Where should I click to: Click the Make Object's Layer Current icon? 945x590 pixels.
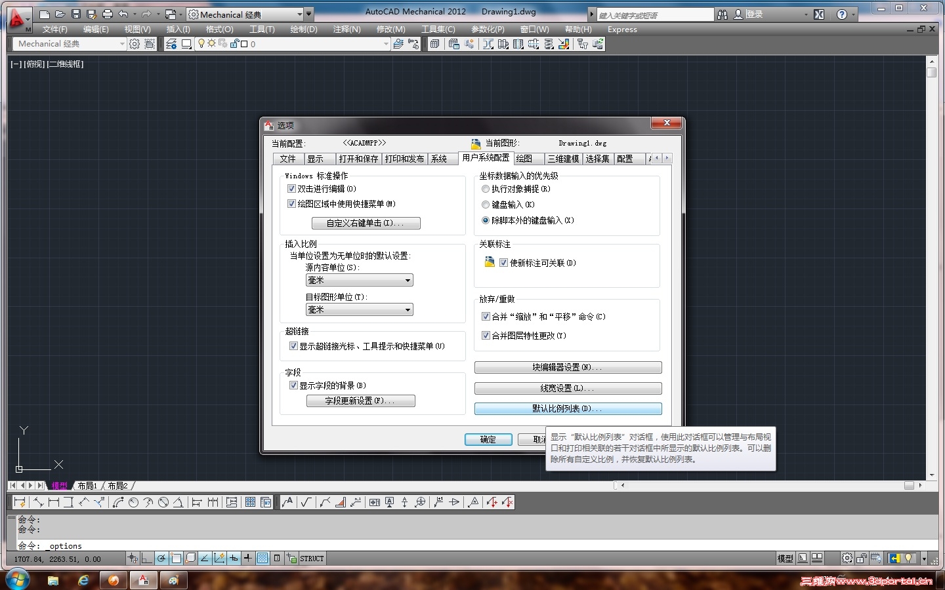(x=398, y=44)
